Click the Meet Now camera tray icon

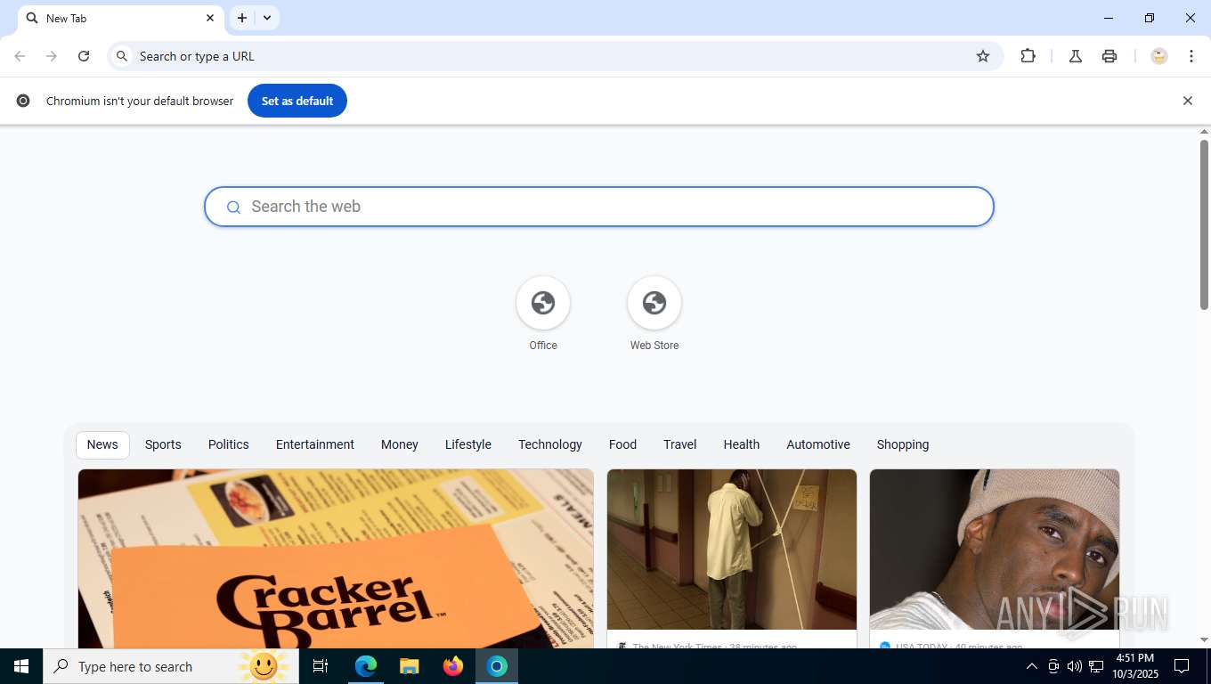click(x=1053, y=666)
